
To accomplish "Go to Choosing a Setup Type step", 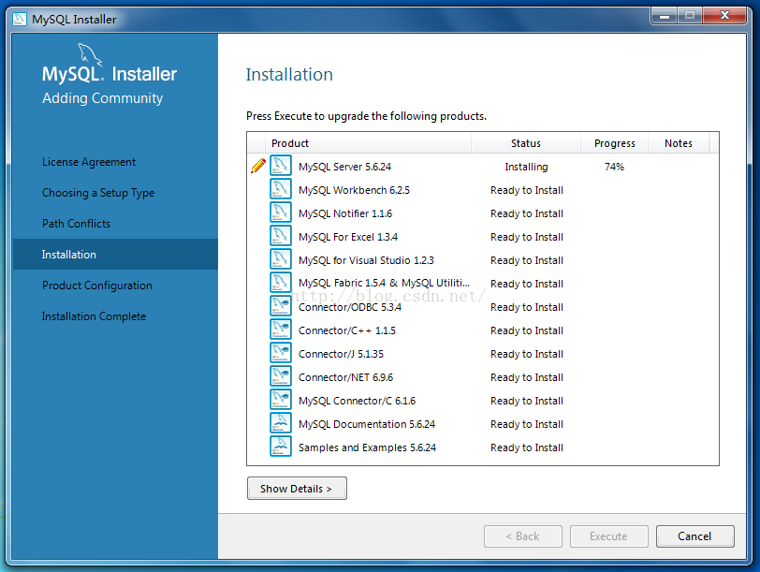I will (x=98, y=193).
